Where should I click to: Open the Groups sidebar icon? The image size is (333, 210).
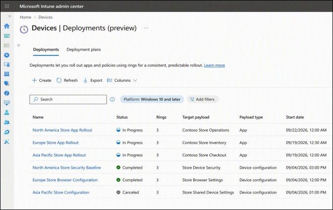point(7,122)
